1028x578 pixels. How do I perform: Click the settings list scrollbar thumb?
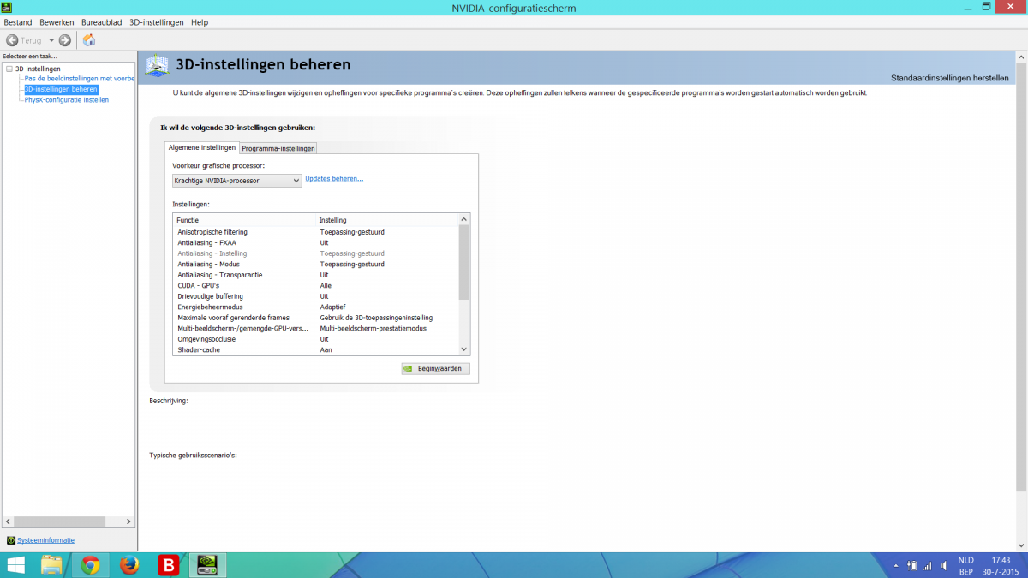pos(464,262)
